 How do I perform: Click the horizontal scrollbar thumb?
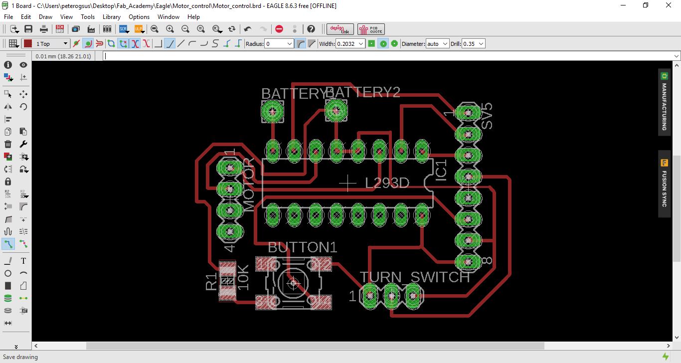(315, 346)
